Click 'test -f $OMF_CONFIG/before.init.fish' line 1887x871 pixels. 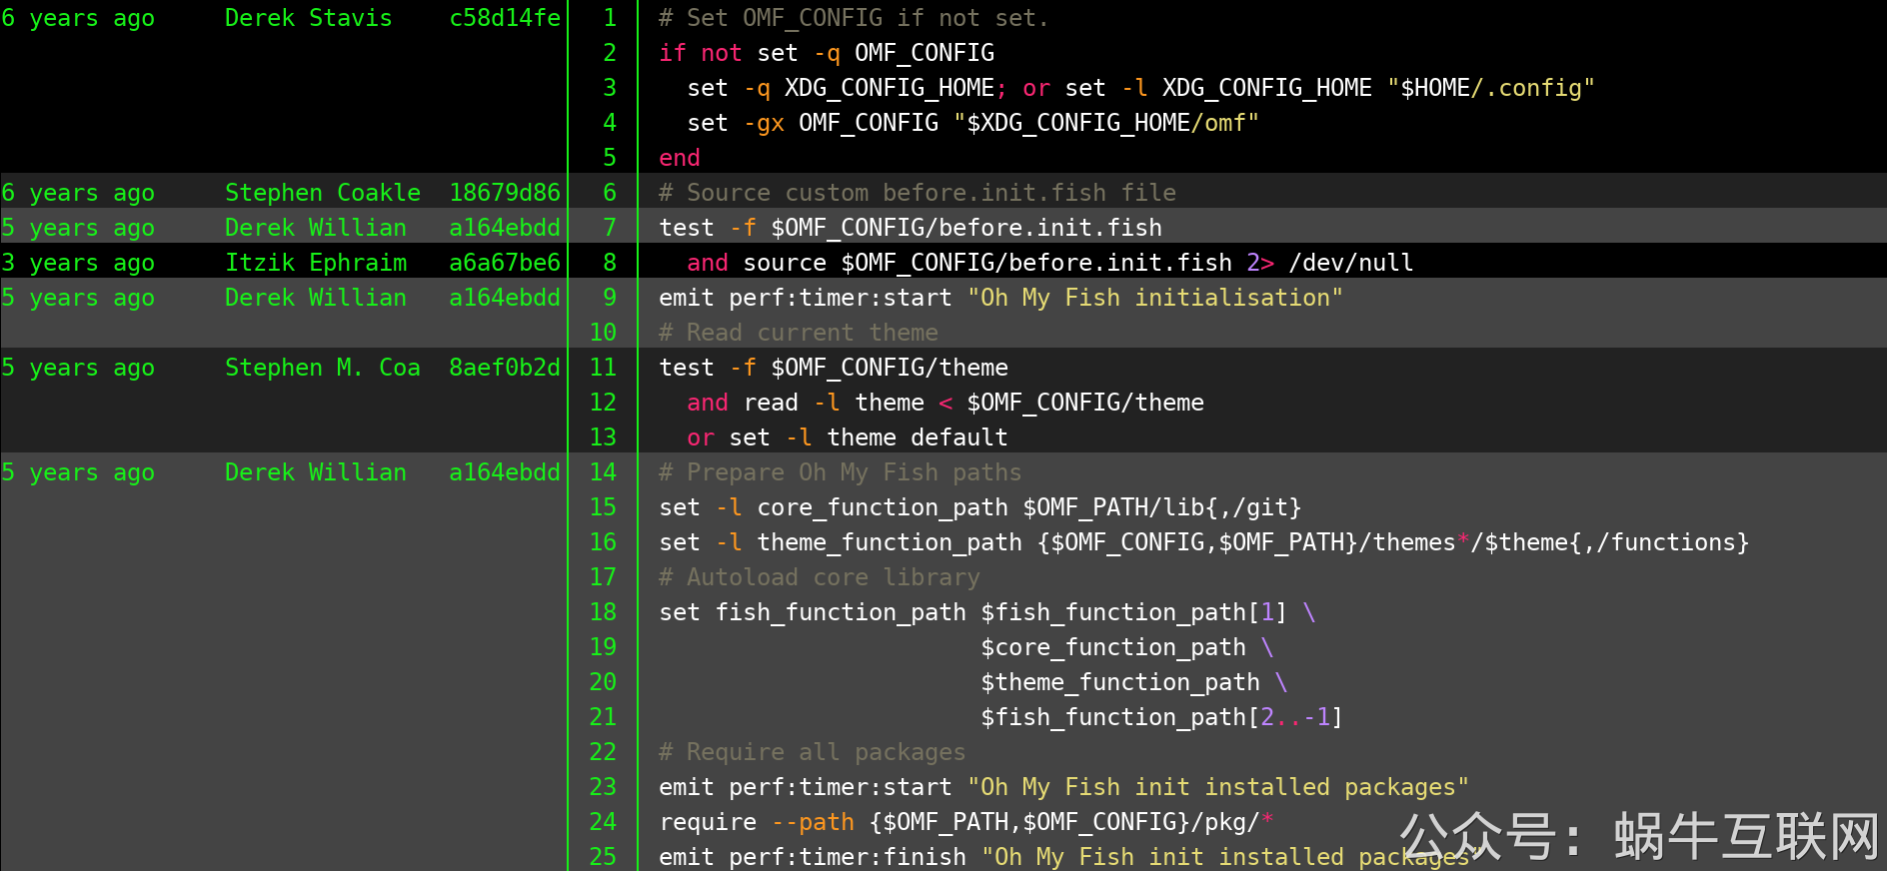click(911, 228)
